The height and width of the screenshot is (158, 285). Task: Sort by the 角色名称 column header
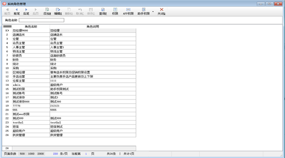tap(31, 26)
